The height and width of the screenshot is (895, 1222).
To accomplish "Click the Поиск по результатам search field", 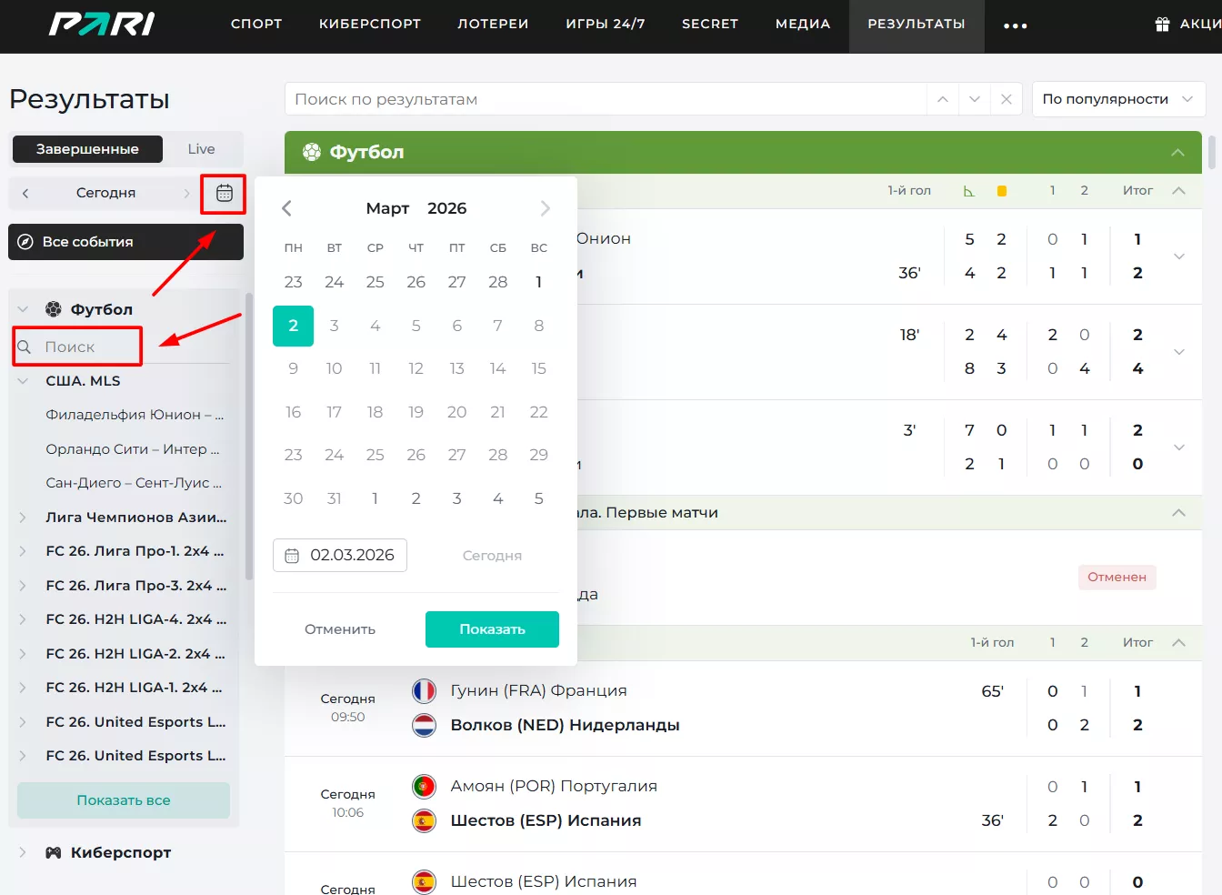I will tap(605, 99).
